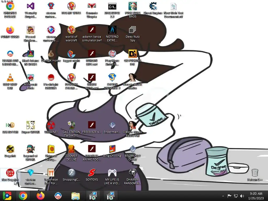This screenshot has height=201, width=268.
Task: Open the Japanese torii gate icon shortcut
Action: point(51,177)
